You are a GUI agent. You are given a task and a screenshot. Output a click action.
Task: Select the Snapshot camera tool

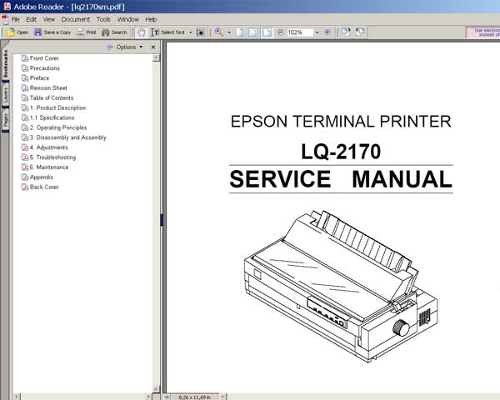201,32
